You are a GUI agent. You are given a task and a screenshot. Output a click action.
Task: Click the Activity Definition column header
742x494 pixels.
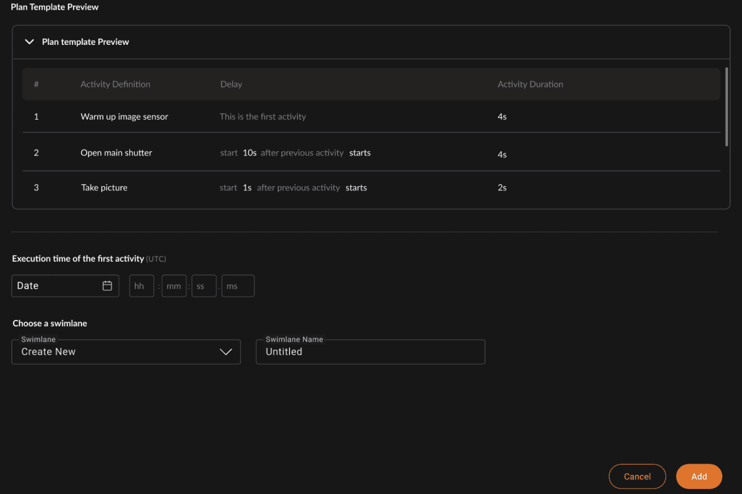click(x=115, y=84)
